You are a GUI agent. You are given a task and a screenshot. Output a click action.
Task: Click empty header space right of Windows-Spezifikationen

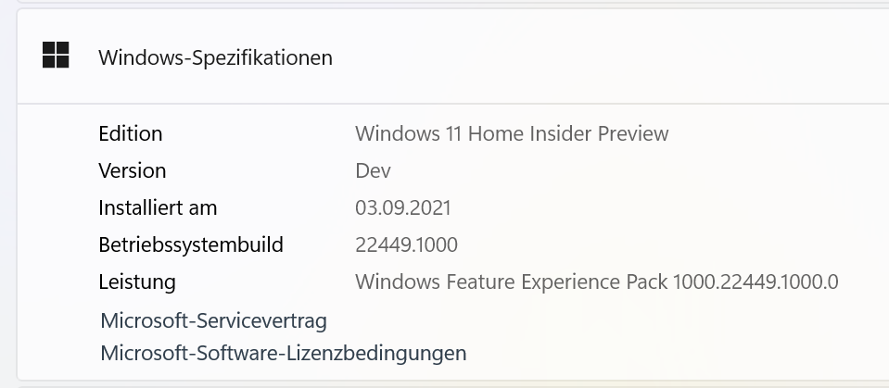pos(603,57)
